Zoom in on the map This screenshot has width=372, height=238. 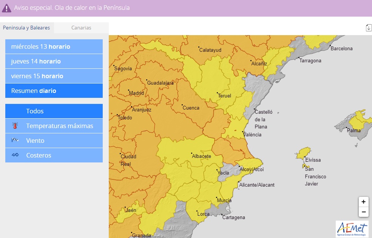(363, 202)
